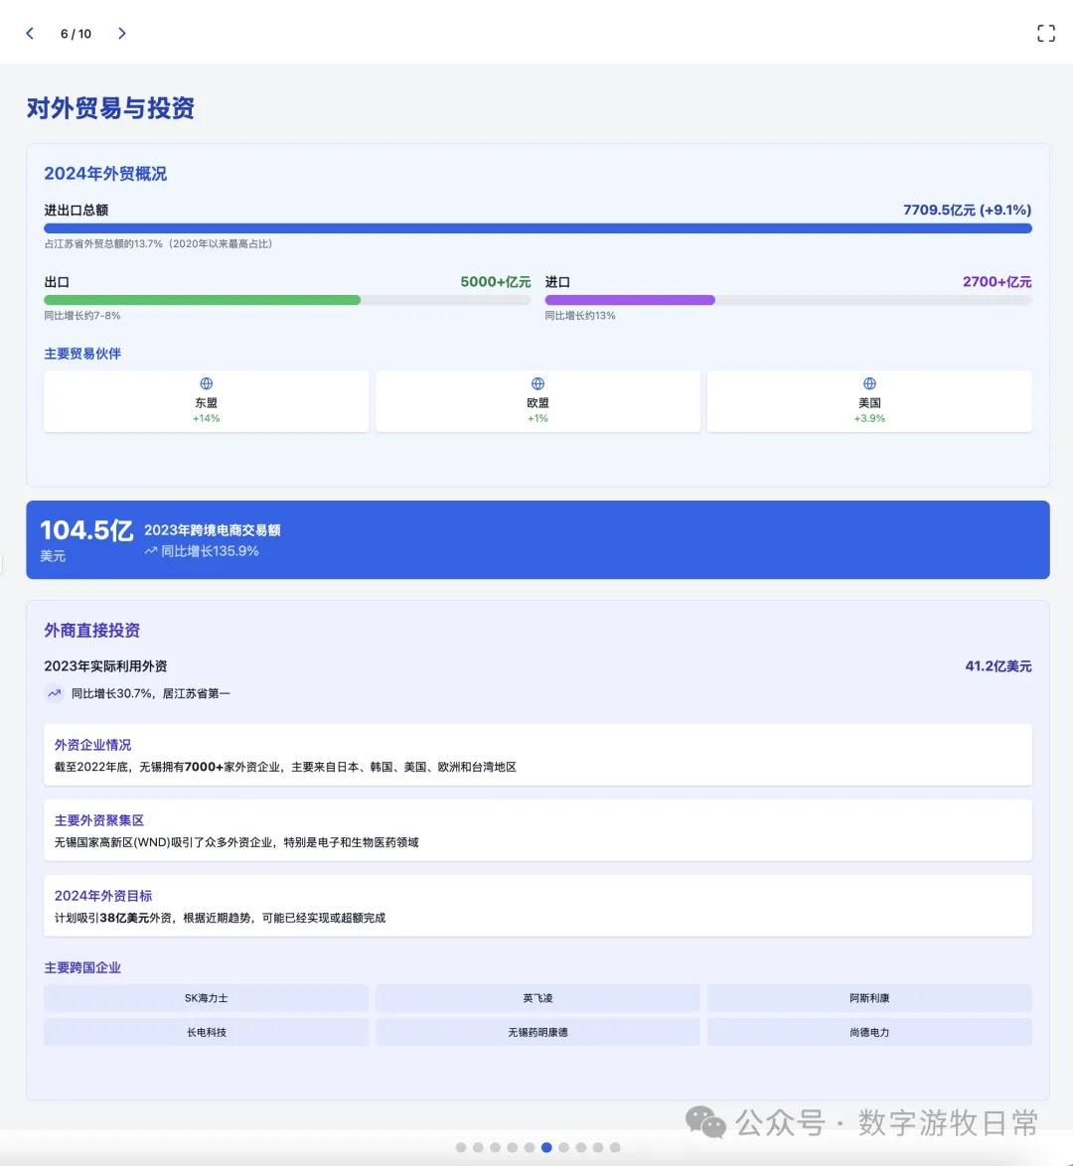The width and height of the screenshot is (1073, 1166).
Task: Open fullscreen mode via the expand icon
Action: coord(1045,33)
